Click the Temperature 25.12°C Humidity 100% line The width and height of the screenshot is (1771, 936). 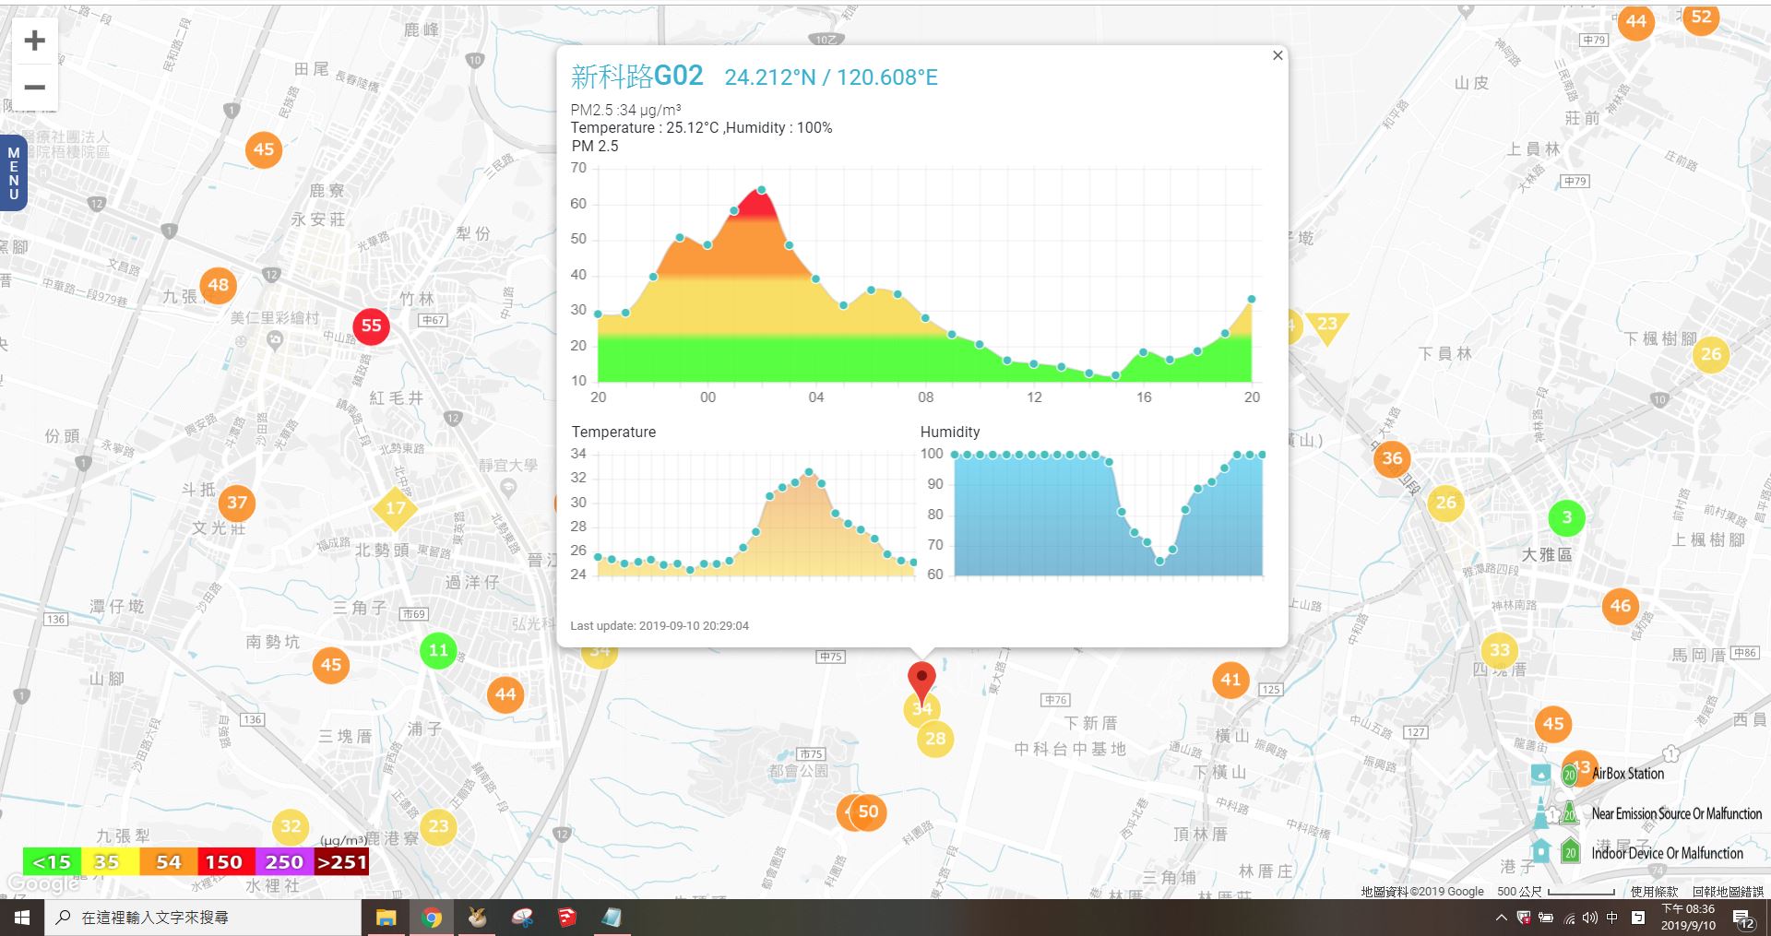coord(701,127)
